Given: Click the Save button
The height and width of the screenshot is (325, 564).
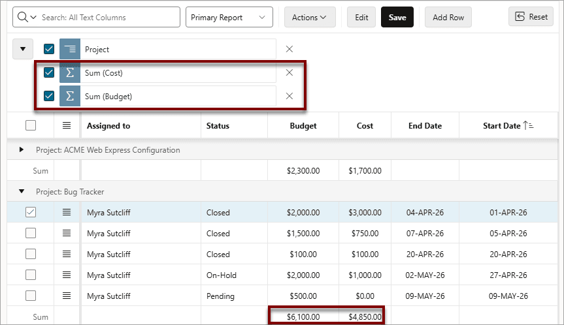Looking at the screenshot, I should (397, 17).
